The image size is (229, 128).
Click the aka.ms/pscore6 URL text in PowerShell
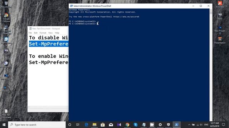pos(126,17)
